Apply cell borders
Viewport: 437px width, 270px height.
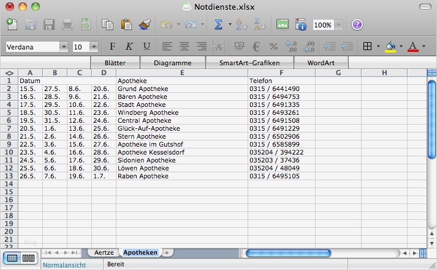pyautogui.click(x=367, y=46)
